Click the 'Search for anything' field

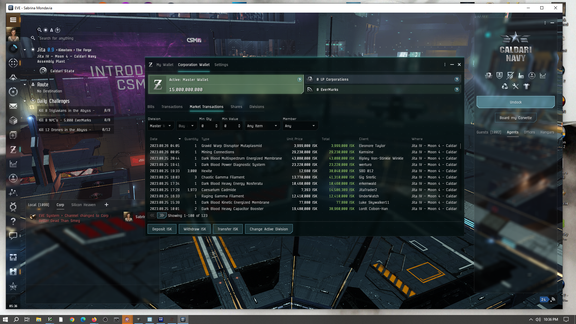pos(75,38)
